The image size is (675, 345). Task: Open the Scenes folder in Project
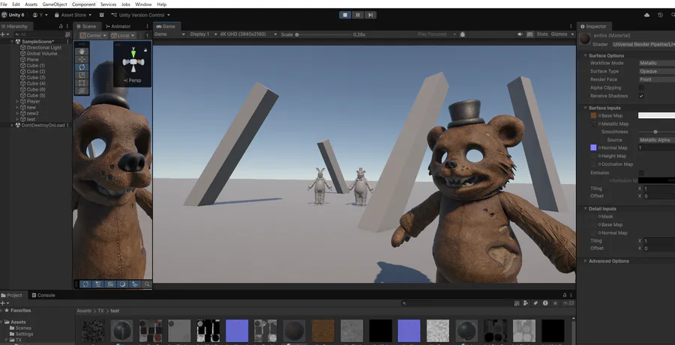click(x=20, y=328)
